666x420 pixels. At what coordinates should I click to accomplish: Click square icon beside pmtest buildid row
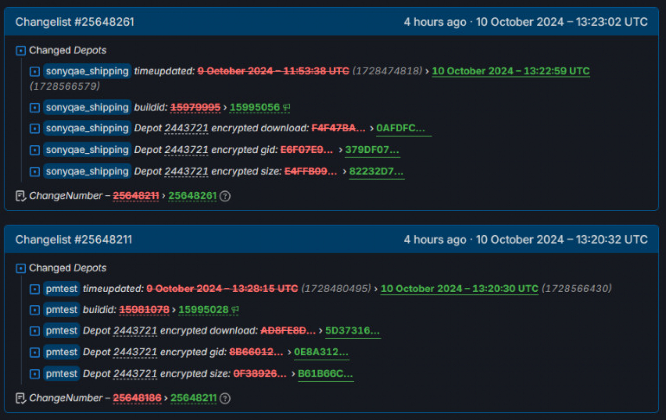pyautogui.click(x=35, y=311)
